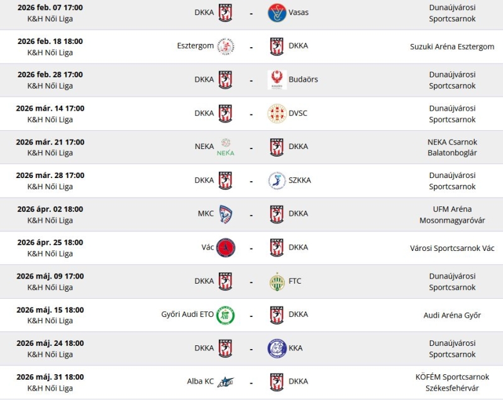503x400 pixels.
Task: Select the Suzuki Aréna Esztergom venue
Action: click(x=452, y=47)
